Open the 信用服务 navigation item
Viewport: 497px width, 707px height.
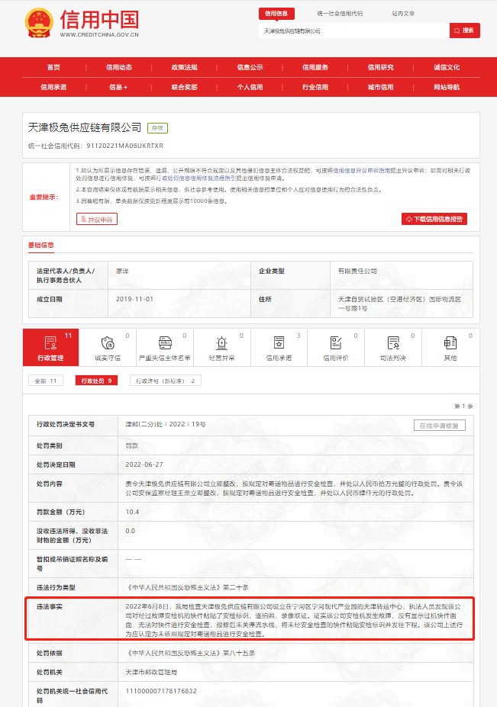(315, 67)
